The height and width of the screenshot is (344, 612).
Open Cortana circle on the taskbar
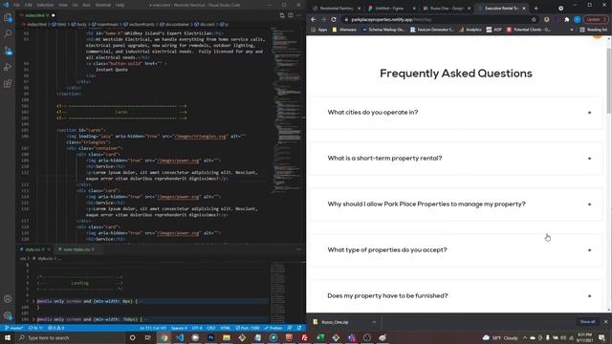[132, 337]
